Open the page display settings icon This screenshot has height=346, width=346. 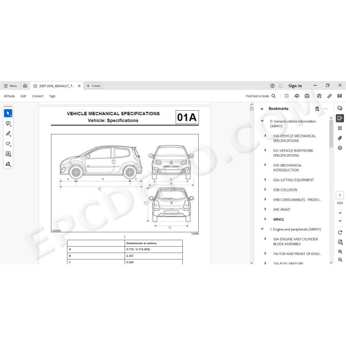click(x=340, y=242)
